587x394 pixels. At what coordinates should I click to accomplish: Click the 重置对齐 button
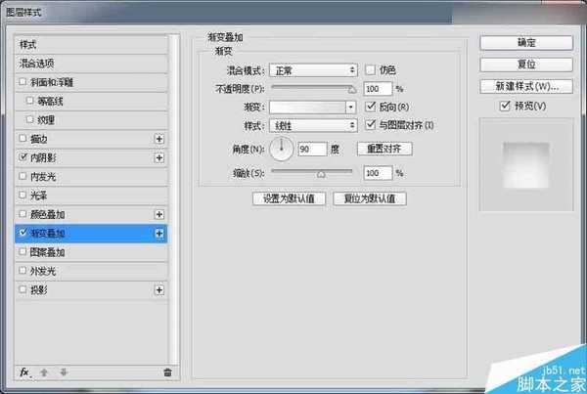[x=384, y=149]
